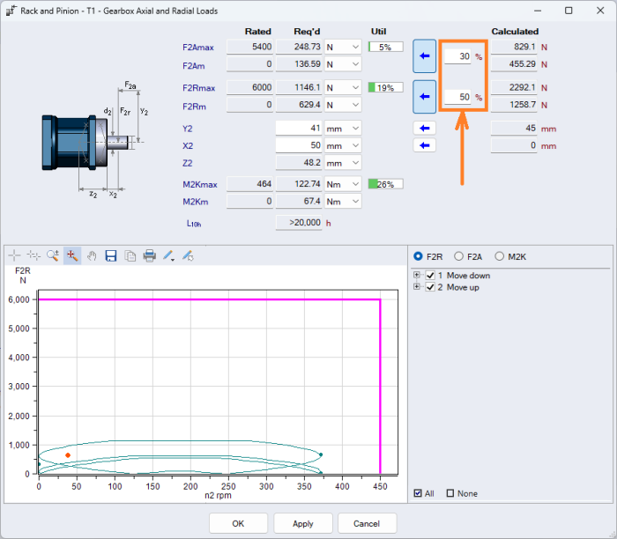
Task: Expand the Move up tree item
Action: 417,287
